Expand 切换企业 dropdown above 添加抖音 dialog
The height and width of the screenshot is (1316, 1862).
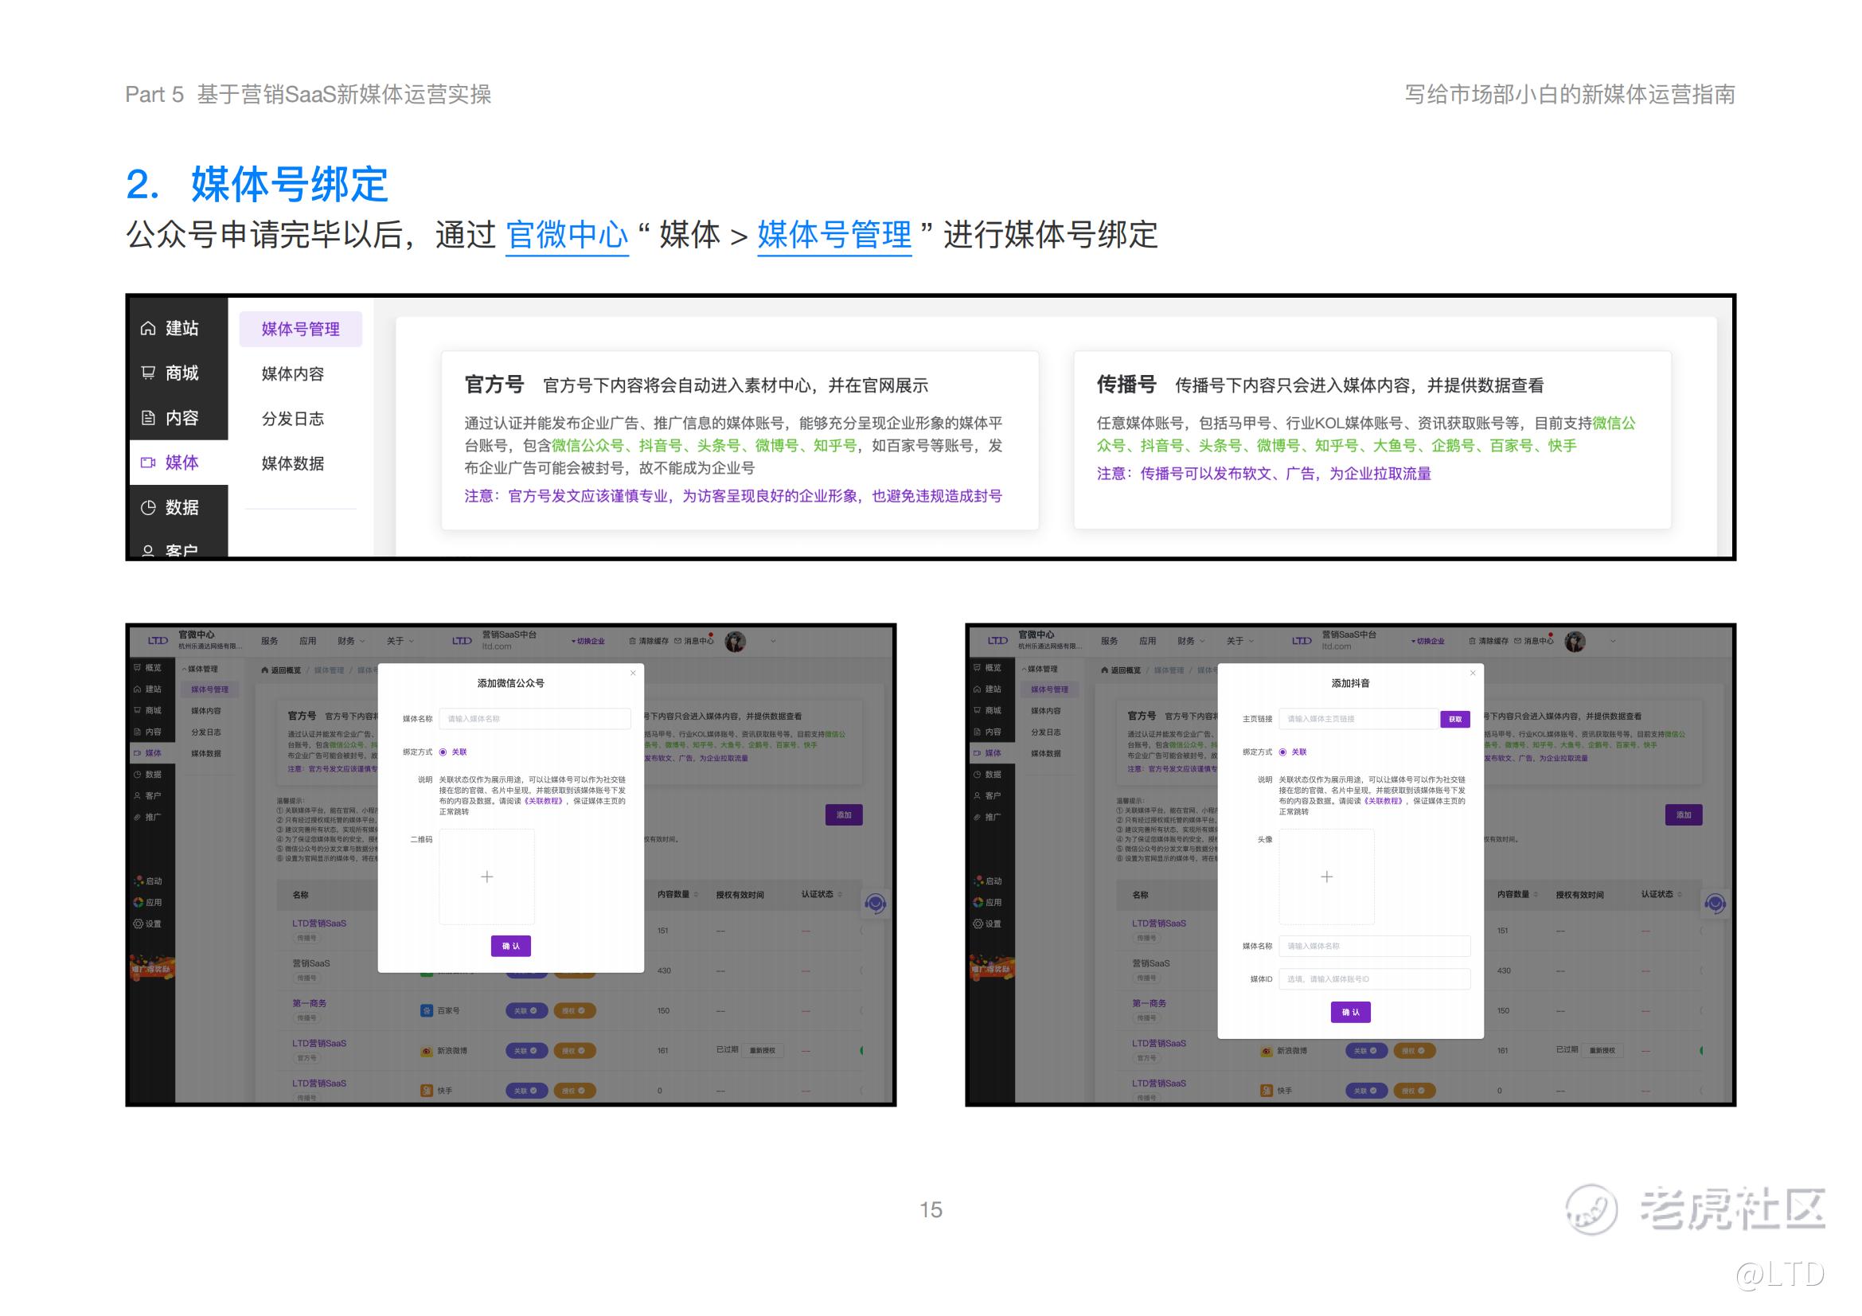pyautogui.click(x=1427, y=642)
